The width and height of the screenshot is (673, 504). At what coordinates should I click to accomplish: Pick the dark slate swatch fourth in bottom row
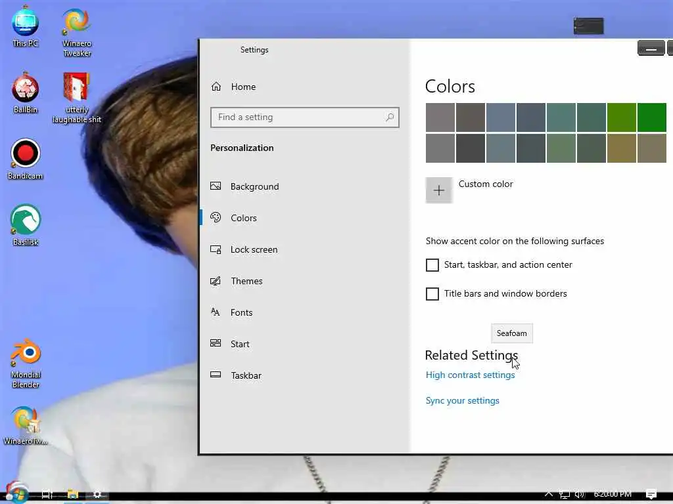coord(531,148)
